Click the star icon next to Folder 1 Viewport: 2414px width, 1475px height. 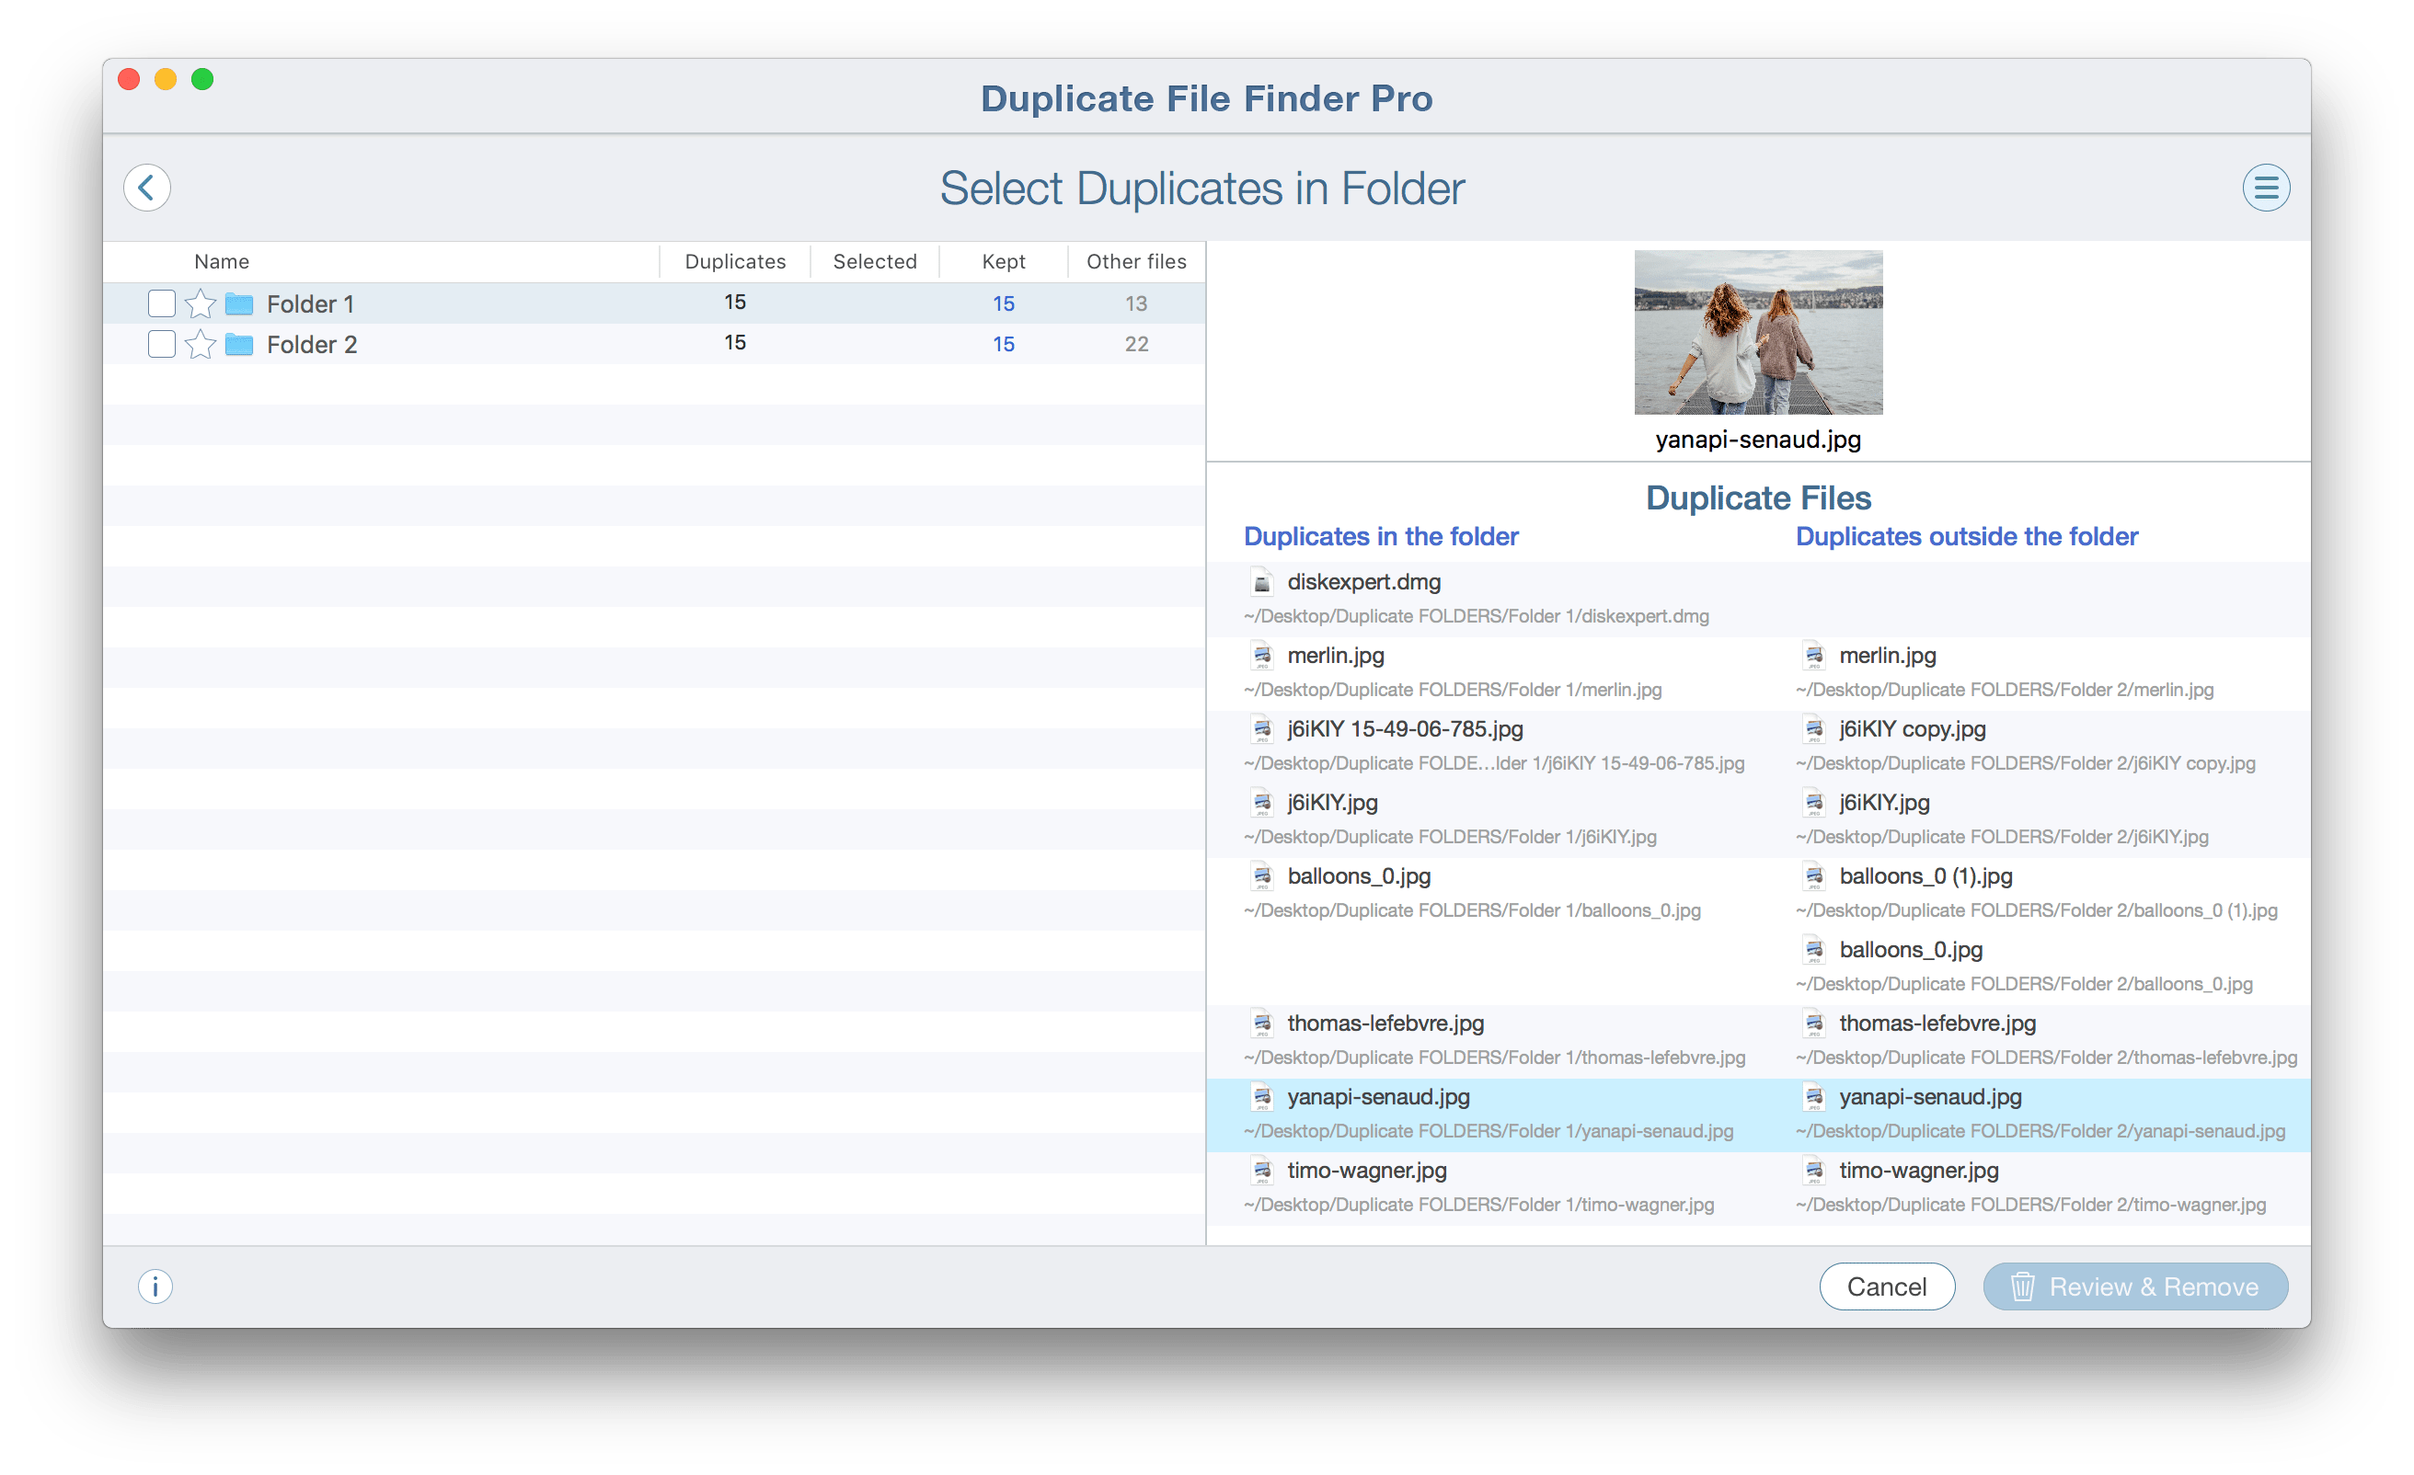199,303
